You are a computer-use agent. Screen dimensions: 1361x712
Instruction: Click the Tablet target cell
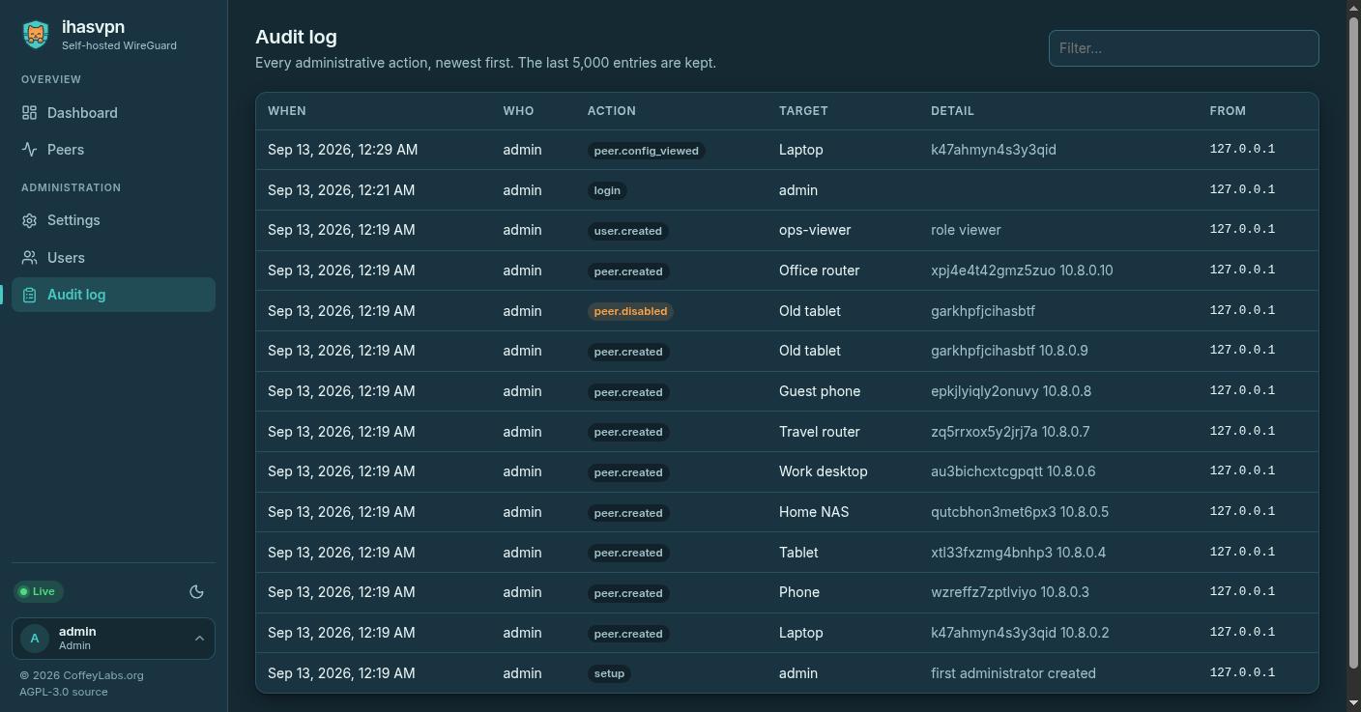798,553
